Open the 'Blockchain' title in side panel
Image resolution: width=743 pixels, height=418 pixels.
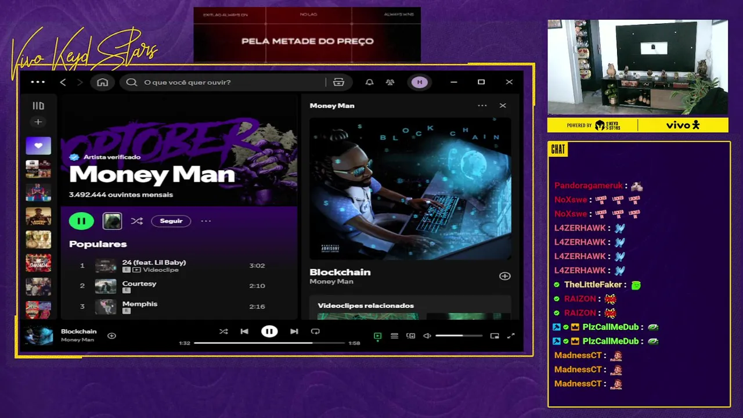coord(340,272)
